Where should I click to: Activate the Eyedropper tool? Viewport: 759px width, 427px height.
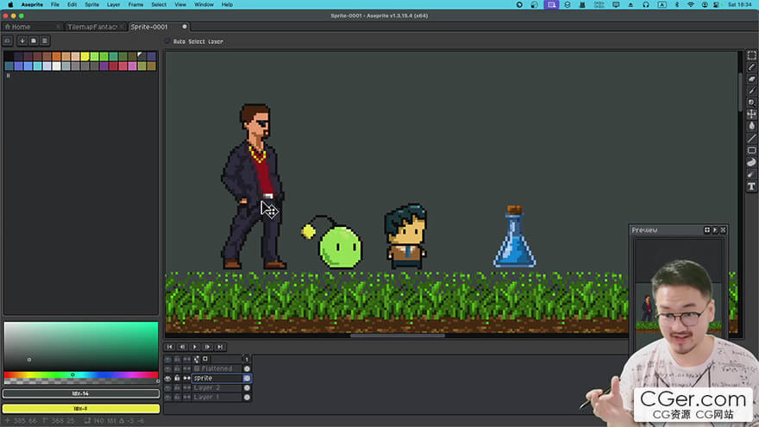click(751, 91)
